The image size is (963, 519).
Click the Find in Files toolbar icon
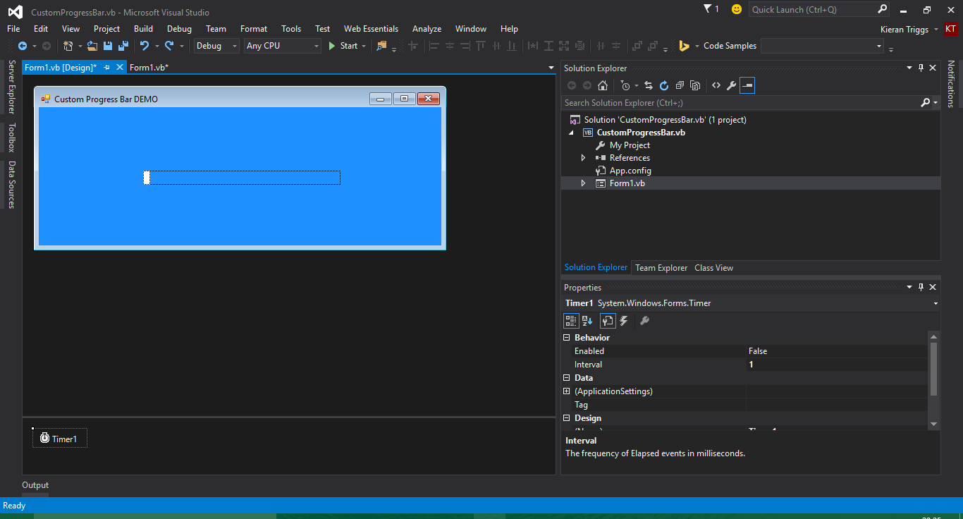pyautogui.click(x=382, y=46)
